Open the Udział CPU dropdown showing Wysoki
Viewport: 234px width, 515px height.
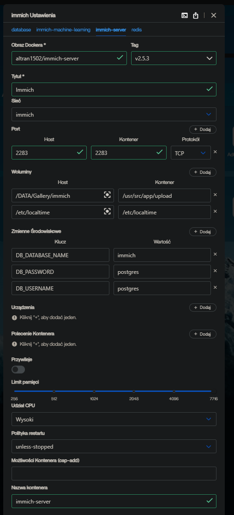[114, 419]
